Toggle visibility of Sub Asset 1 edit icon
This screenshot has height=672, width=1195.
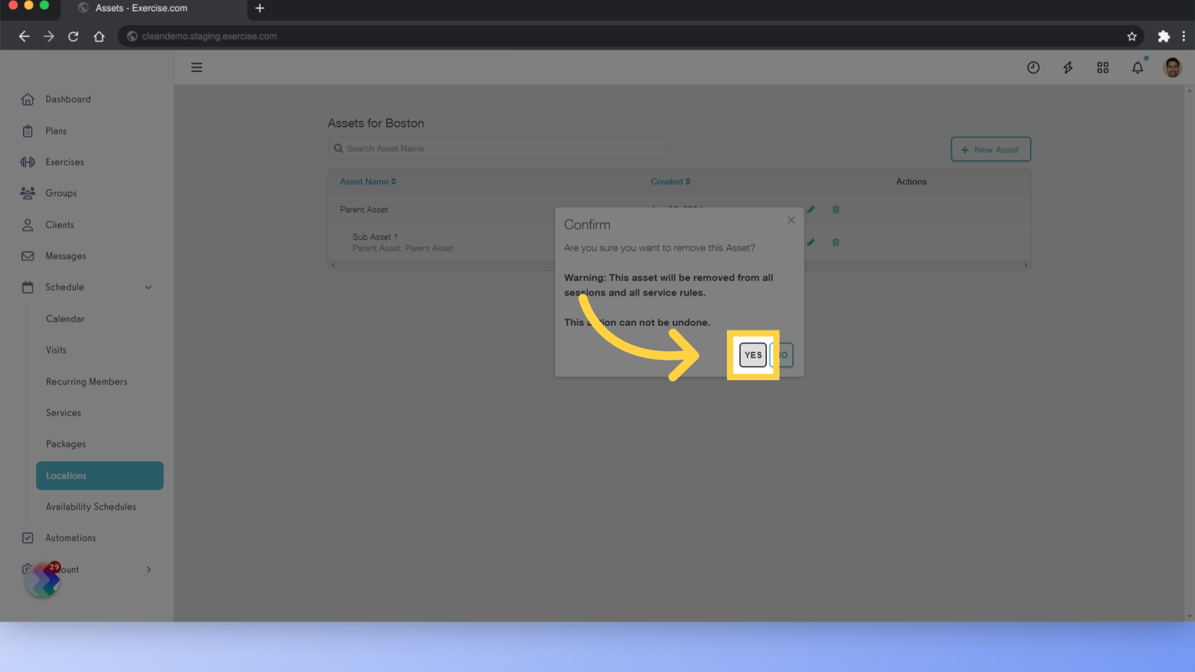coord(811,242)
